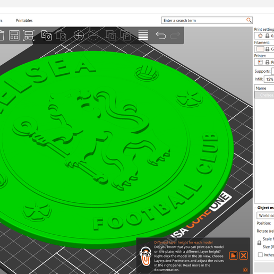
Task: Click the Filament color swatch
Action: pos(260,49)
